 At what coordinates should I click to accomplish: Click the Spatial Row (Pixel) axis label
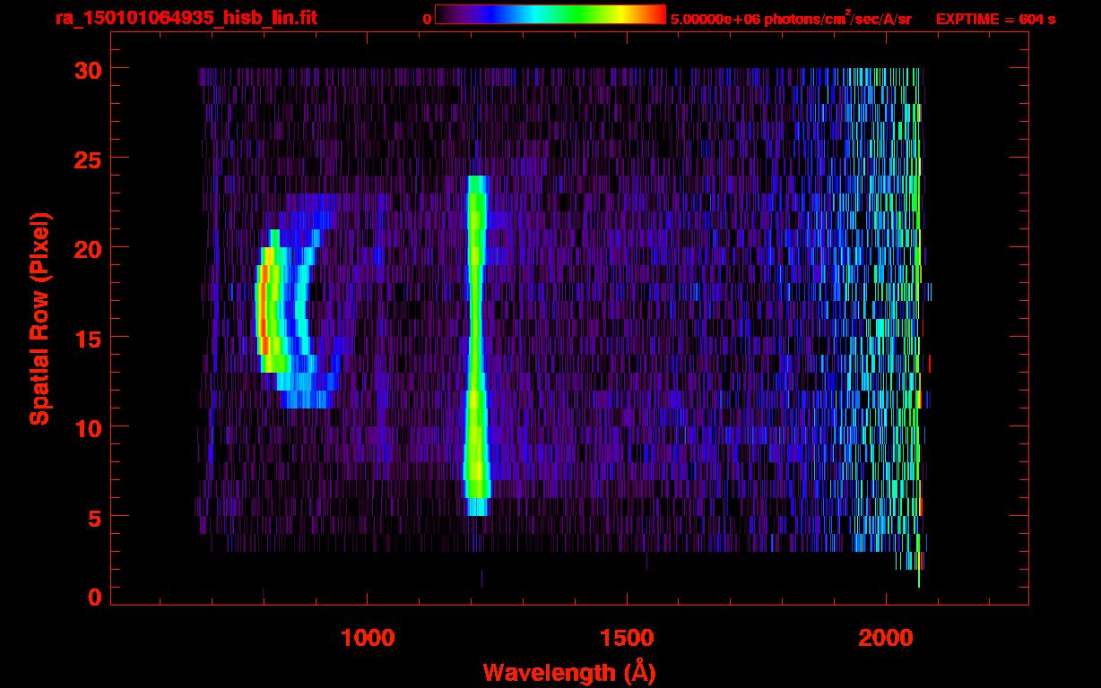click(39, 319)
